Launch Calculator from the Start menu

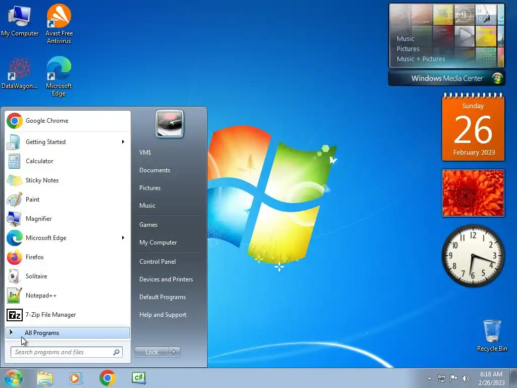pos(68,161)
